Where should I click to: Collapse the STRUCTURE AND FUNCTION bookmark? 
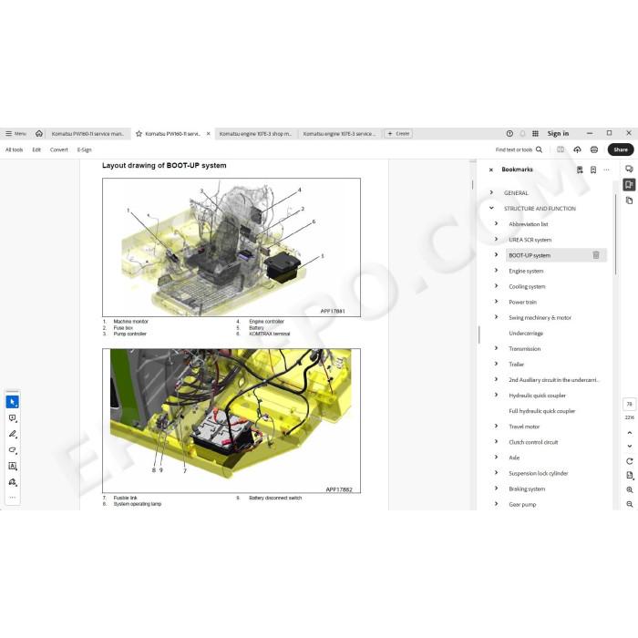point(491,208)
